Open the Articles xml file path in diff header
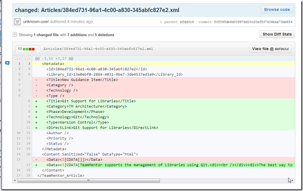The image size is (303, 191). [98, 49]
